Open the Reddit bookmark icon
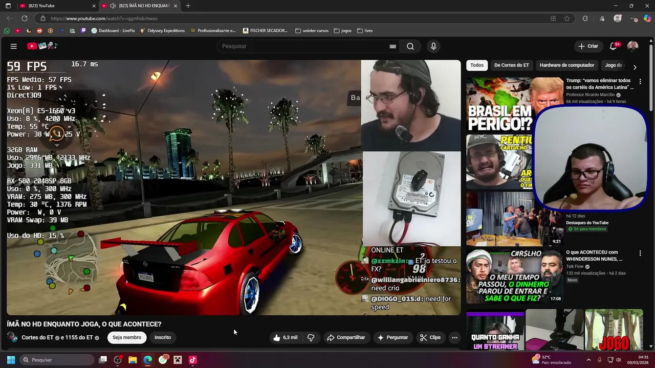 tap(39, 31)
